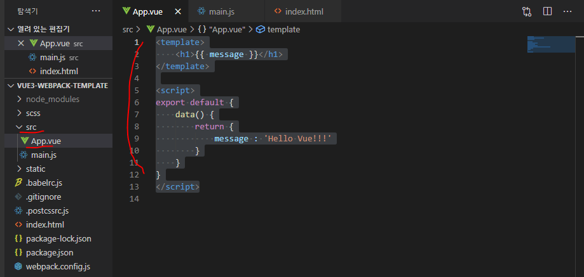
Task: Click the "App.vue" braces breadcrumb segment
Action: tap(222, 29)
